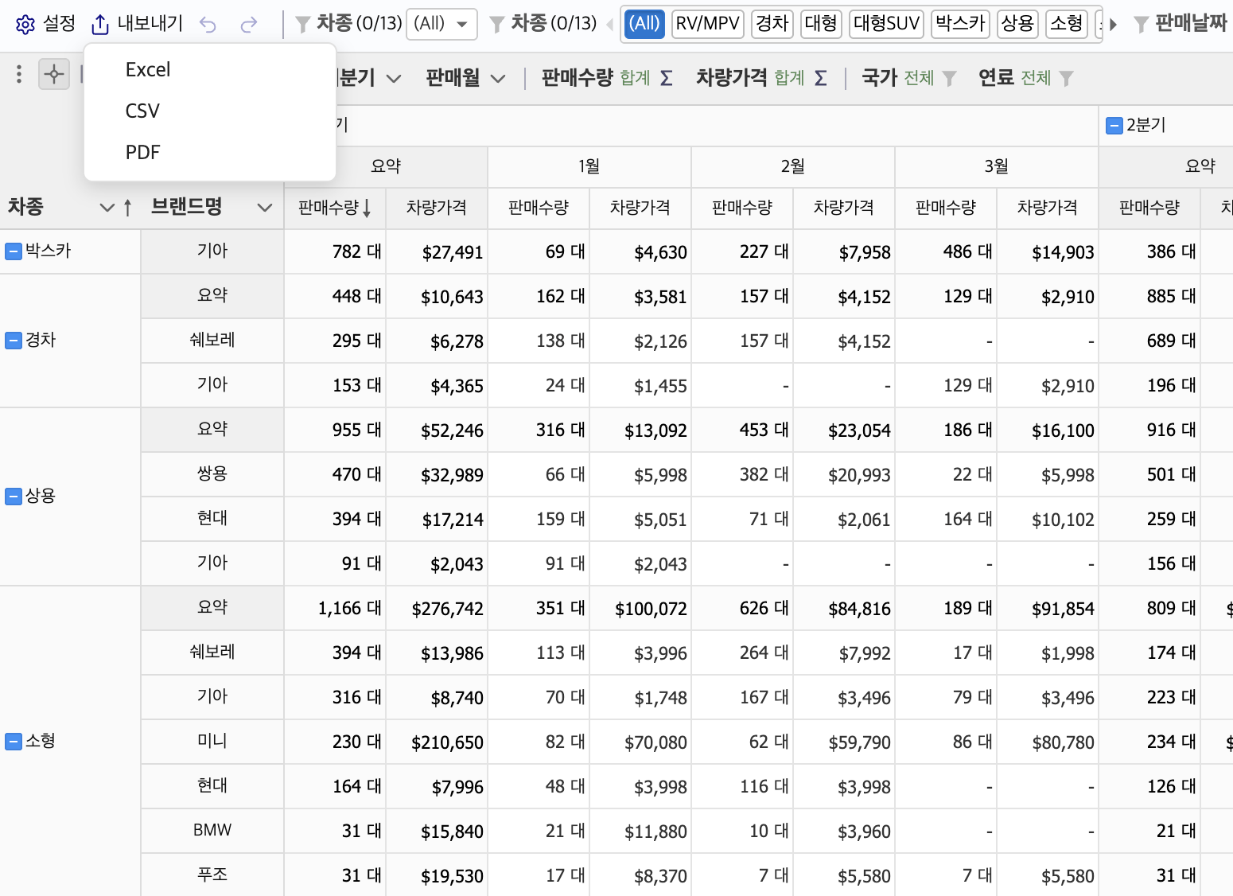Viewport: 1233px width, 896px height.
Task: Toggle the 대형 filter chip
Action: (821, 24)
